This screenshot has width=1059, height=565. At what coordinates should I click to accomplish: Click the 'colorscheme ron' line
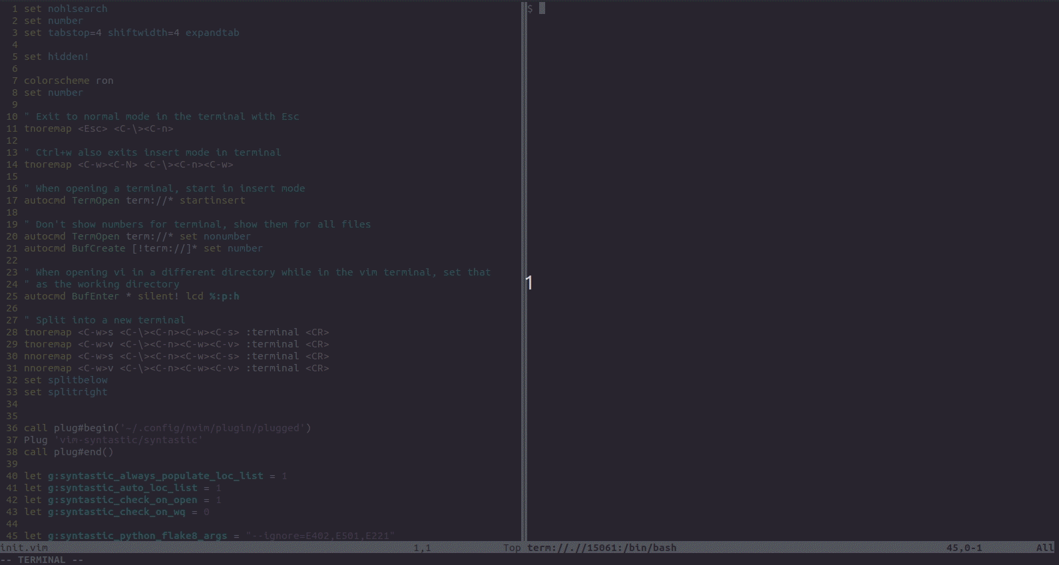(69, 81)
